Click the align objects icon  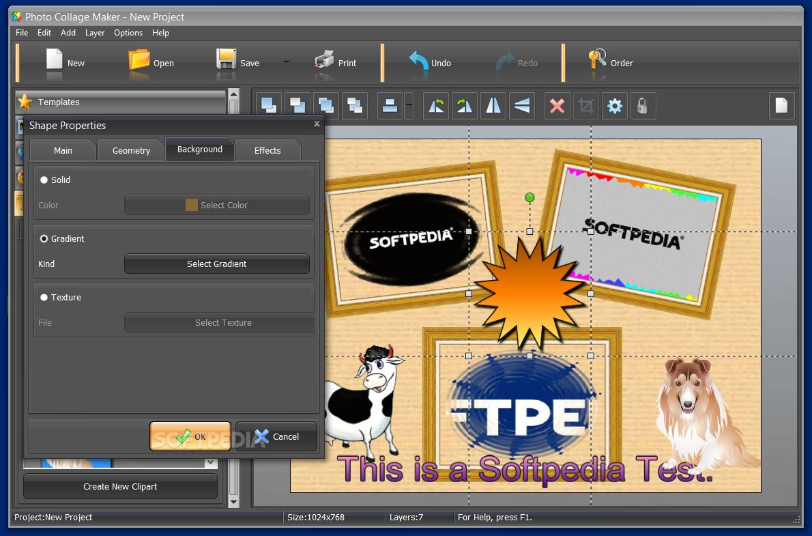pos(390,106)
